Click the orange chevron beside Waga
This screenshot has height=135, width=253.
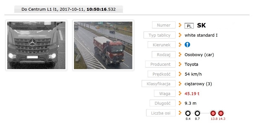point(180,93)
